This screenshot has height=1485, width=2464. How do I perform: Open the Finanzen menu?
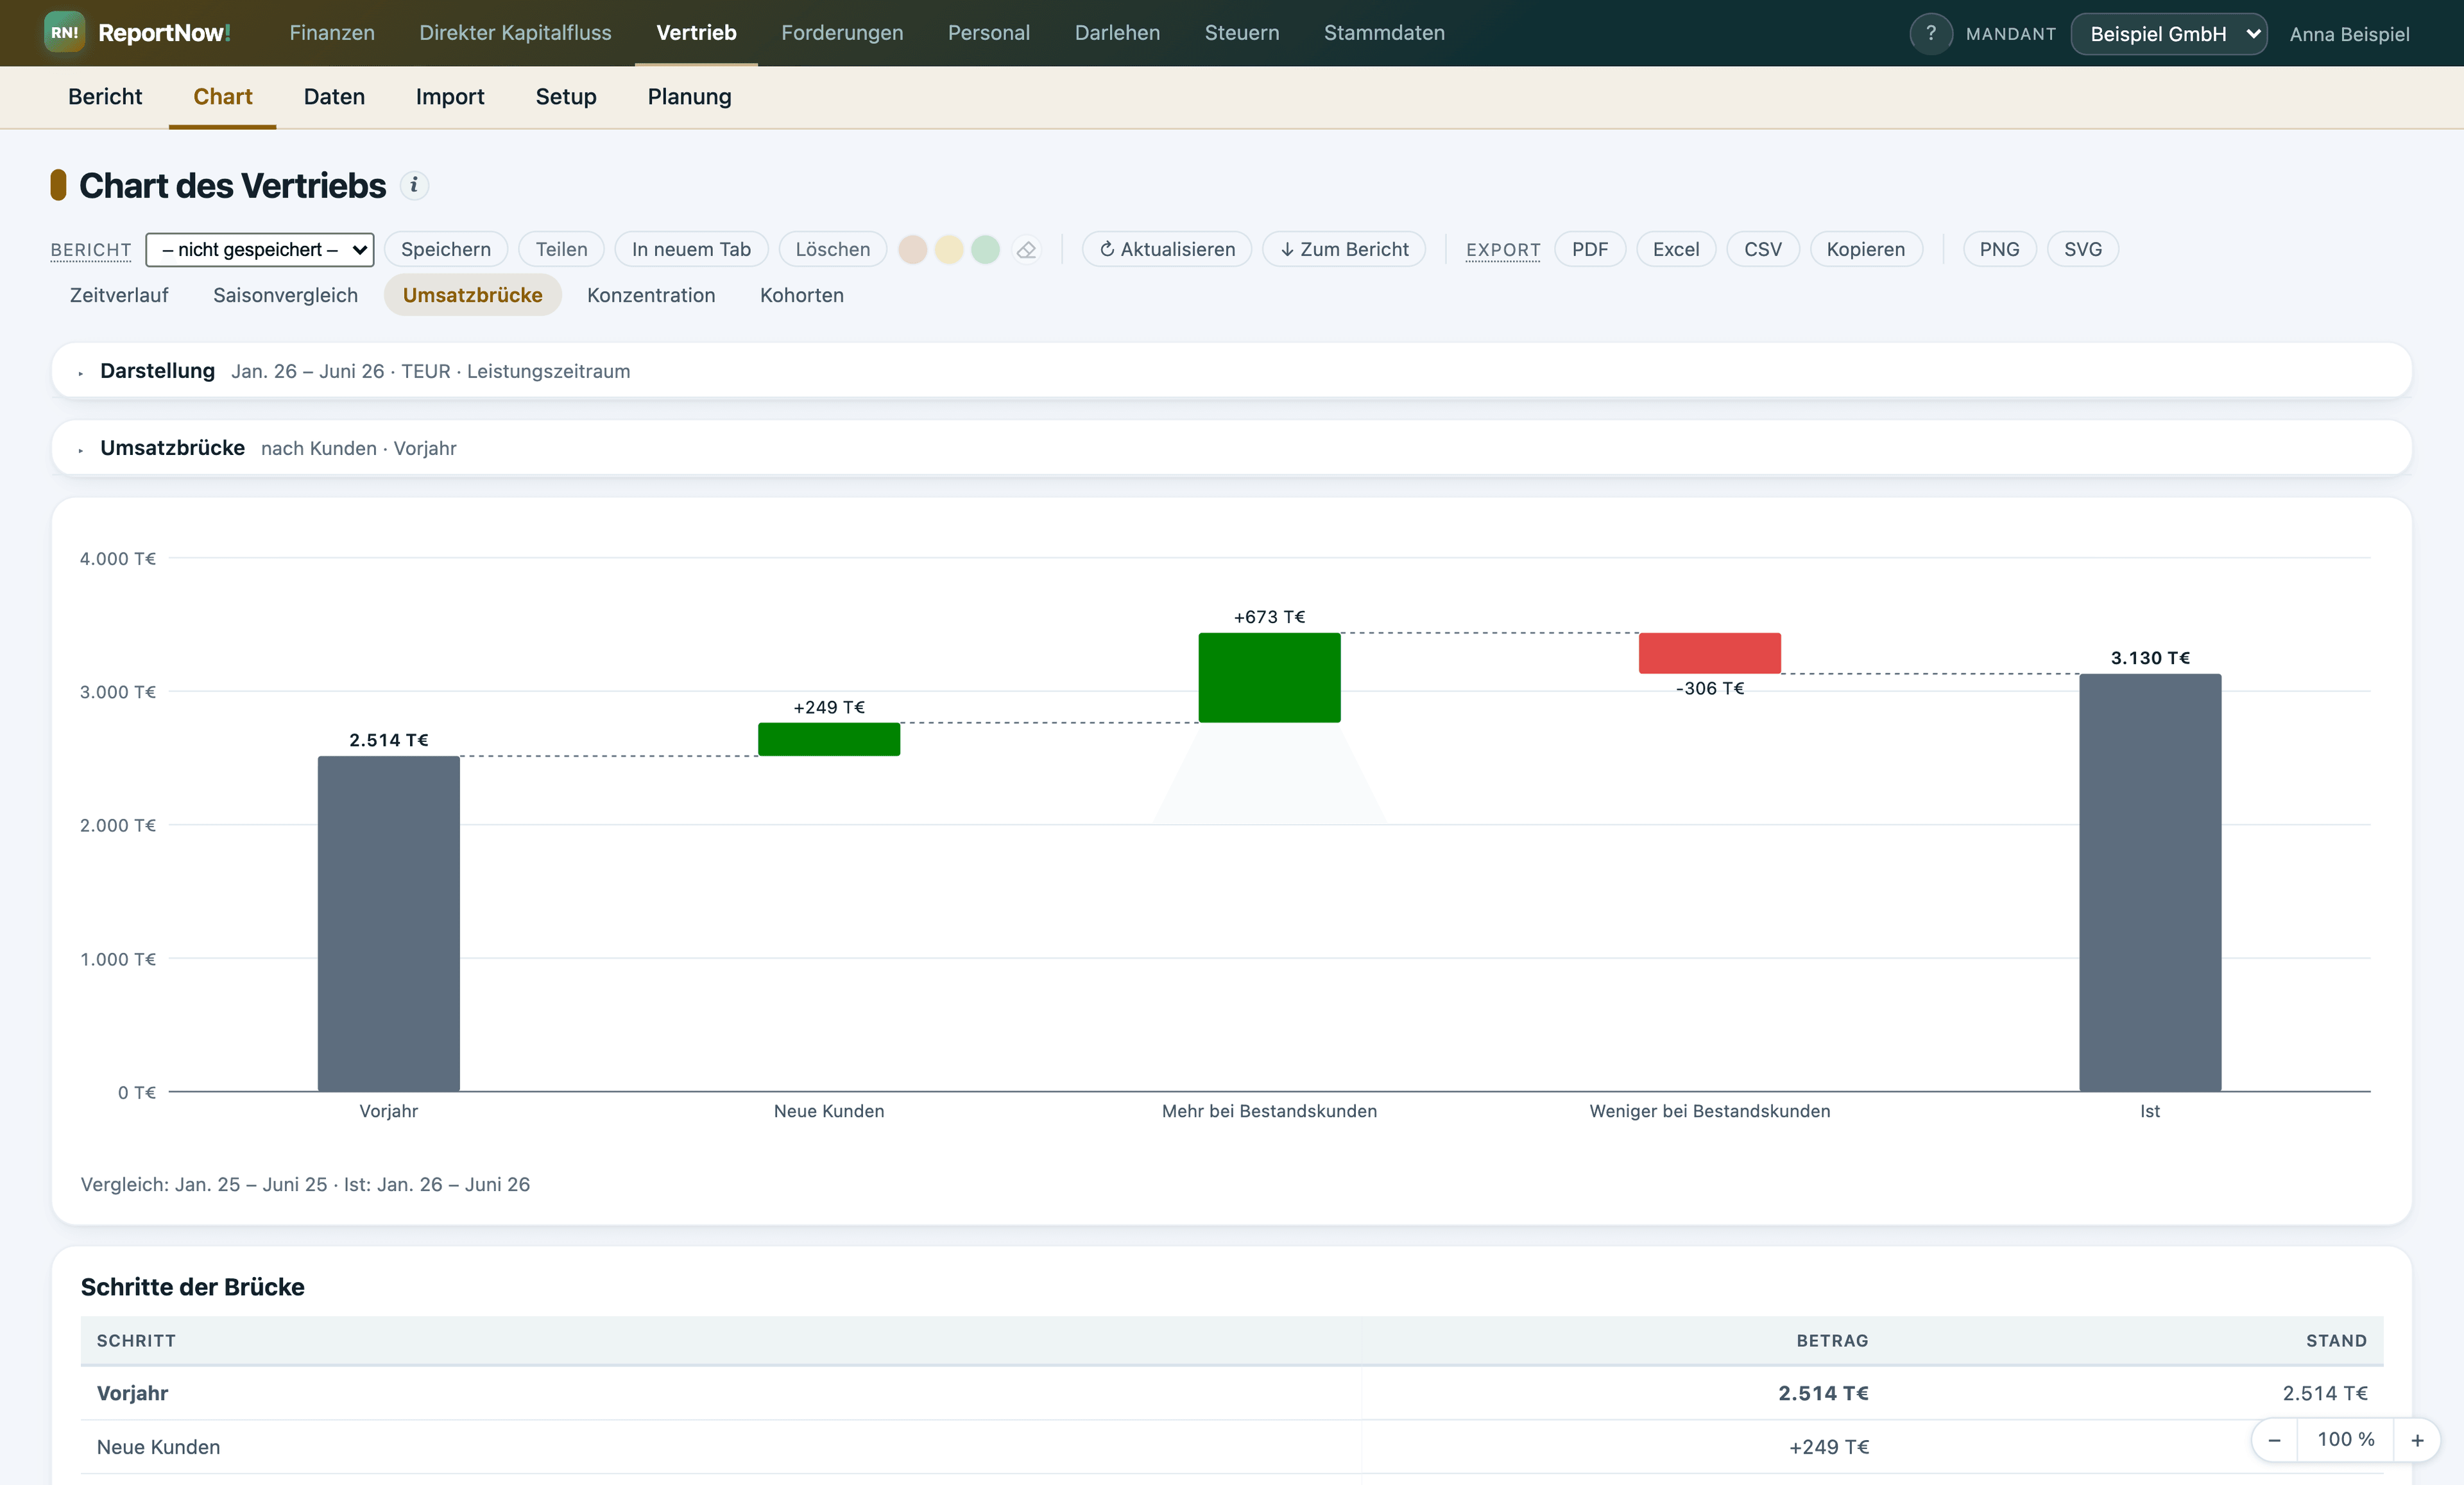[x=332, y=33]
